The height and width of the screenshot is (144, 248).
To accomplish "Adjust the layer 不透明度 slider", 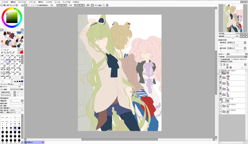I will click(237, 57).
